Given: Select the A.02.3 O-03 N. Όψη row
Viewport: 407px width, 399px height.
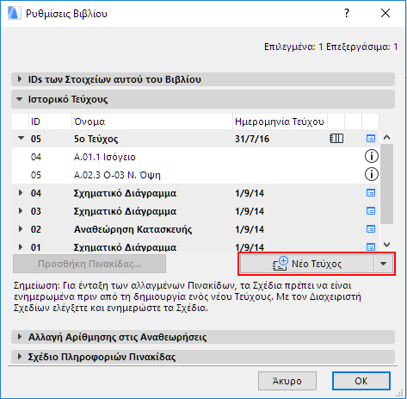Looking at the screenshot, I should coord(195,175).
